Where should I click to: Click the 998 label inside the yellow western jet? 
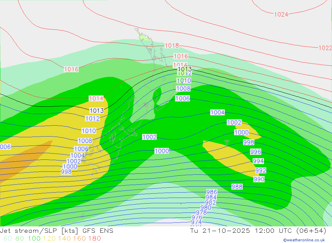(x=66, y=172)
